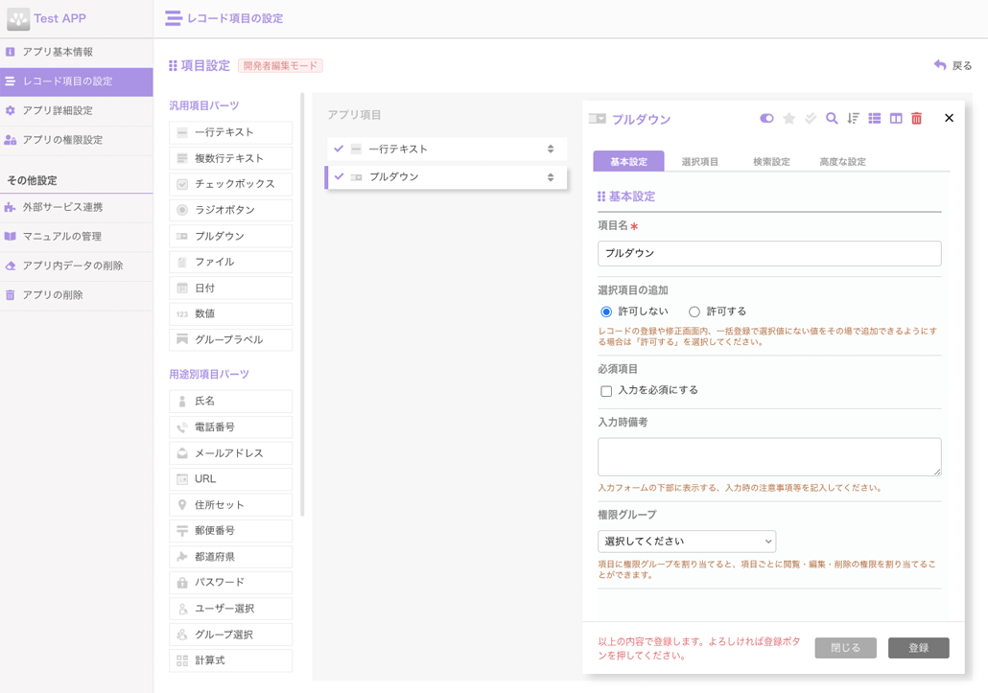Switch to 選択項目 tab
This screenshot has height=693, width=988.
pyautogui.click(x=699, y=161)
